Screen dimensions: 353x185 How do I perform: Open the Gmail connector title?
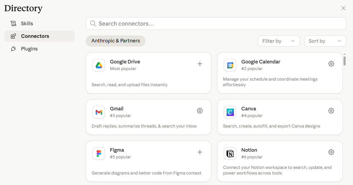[x=117, y=109]
